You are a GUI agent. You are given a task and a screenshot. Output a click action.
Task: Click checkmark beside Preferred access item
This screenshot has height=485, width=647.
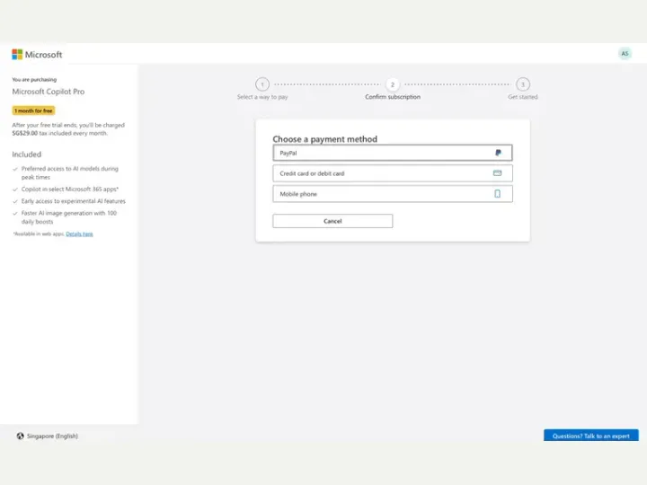15,169
